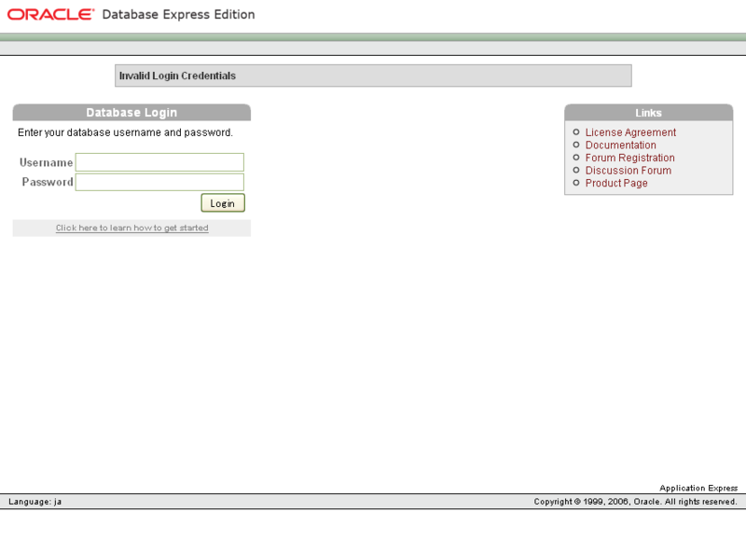Click the 'Database Login' panel header

coord(131,112)
